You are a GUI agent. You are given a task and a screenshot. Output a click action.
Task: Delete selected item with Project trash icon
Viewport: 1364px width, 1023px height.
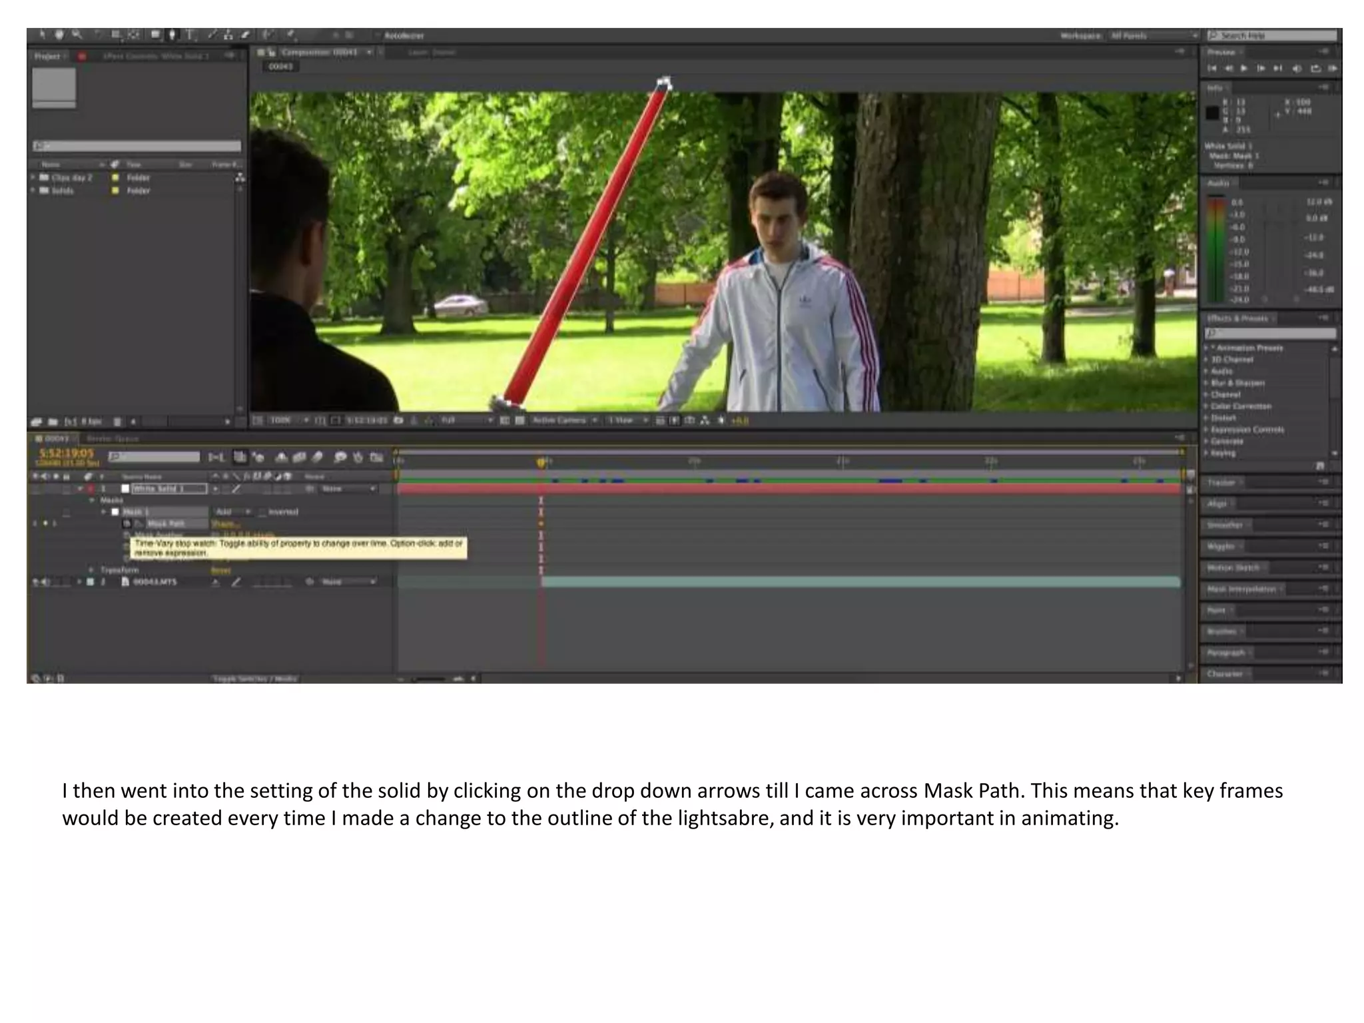(117, 422)
